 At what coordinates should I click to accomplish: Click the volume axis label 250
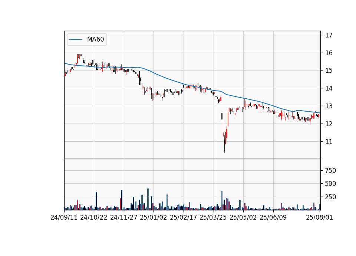[x=330, y=197]
